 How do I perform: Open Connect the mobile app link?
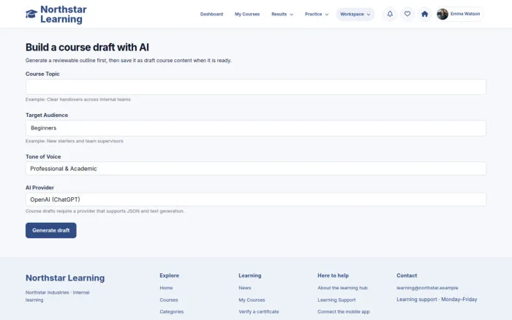pos(344,311)
